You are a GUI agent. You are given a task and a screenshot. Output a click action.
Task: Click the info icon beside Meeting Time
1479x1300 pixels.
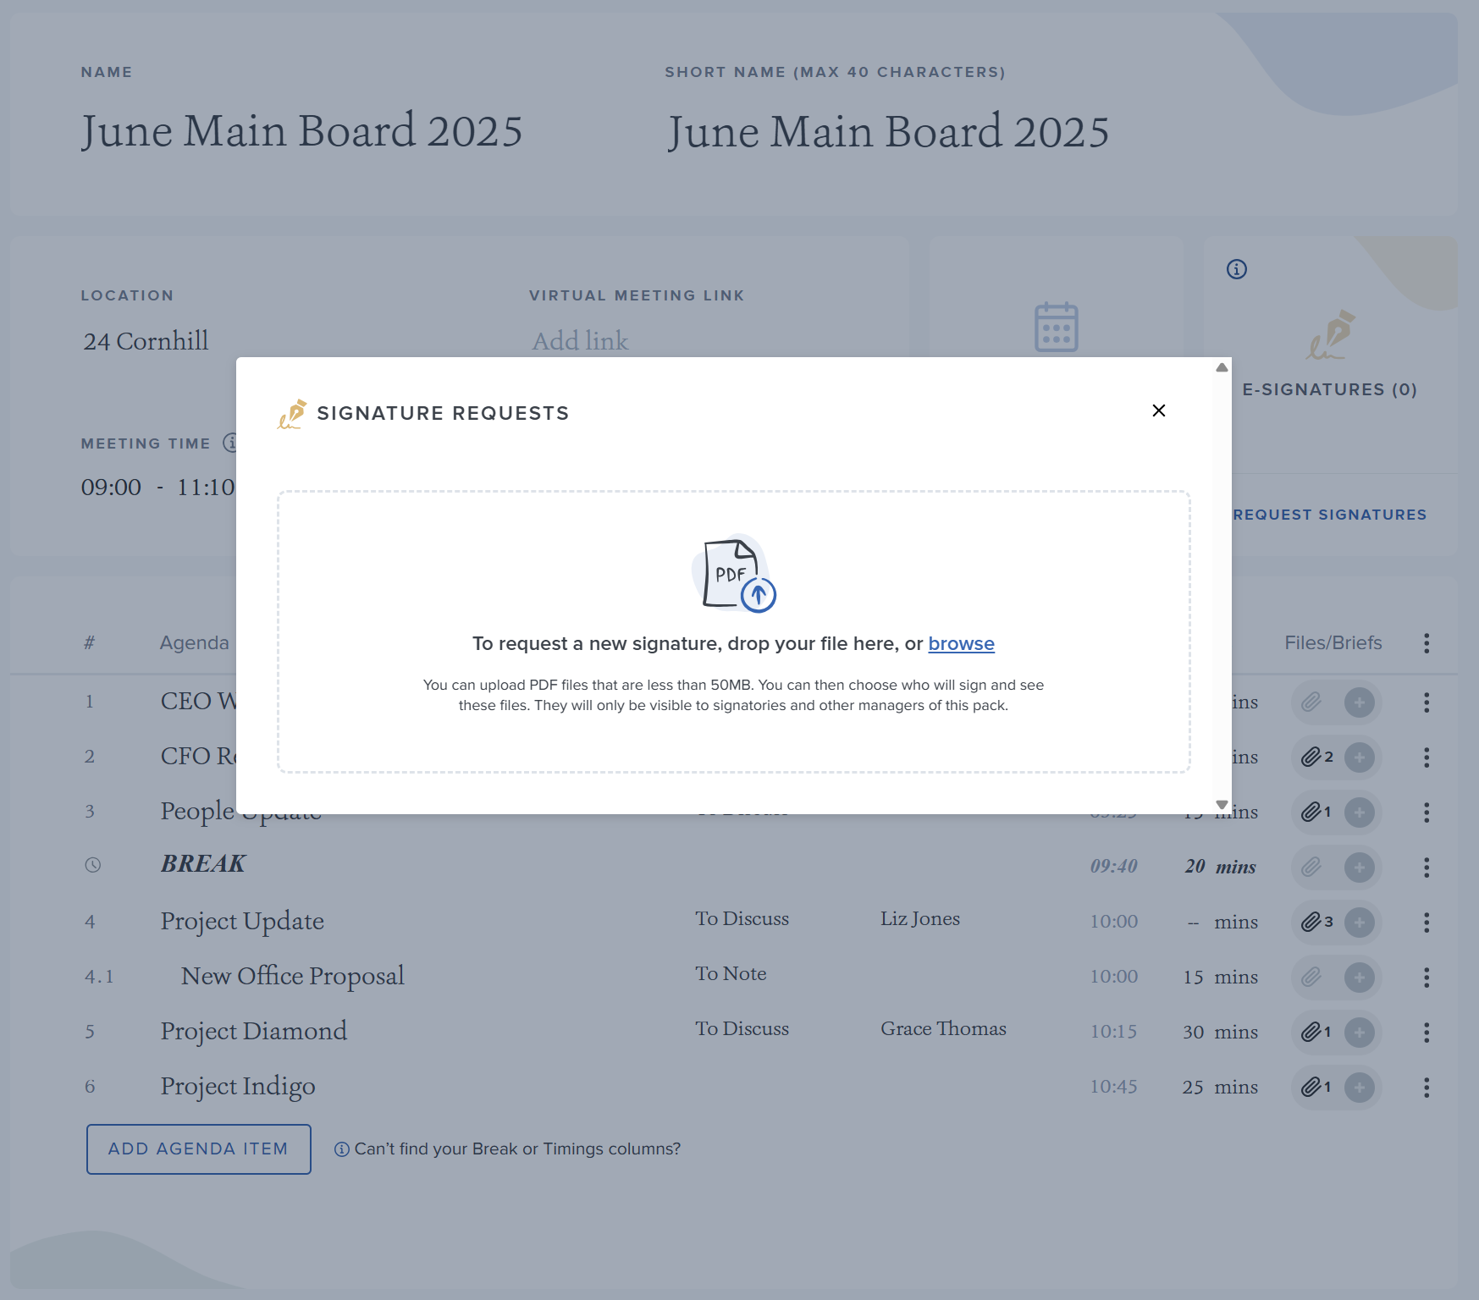(x=231, y=443)
